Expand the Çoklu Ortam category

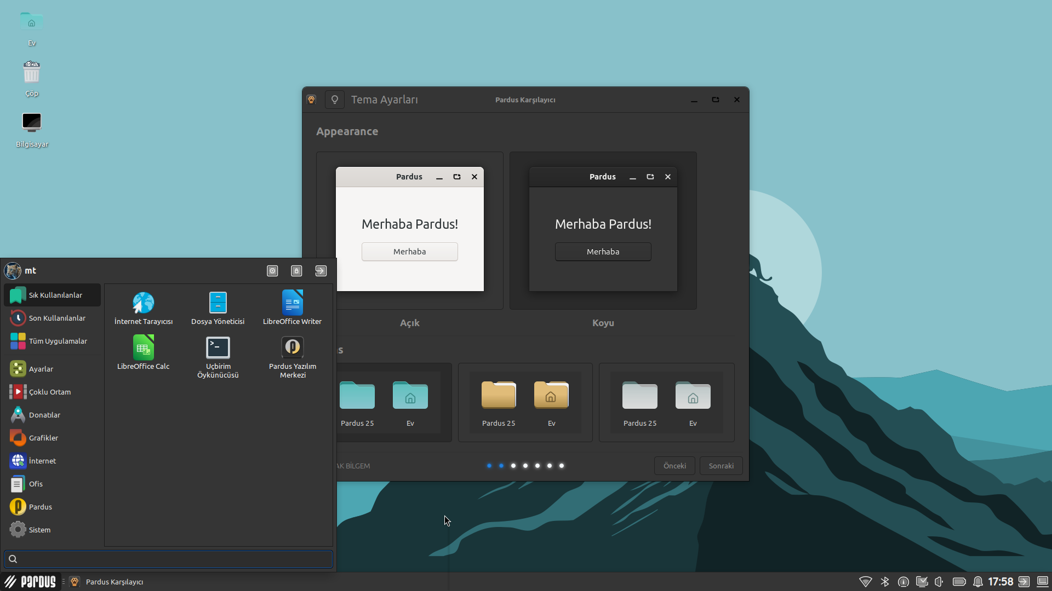[x=49, y=392]
